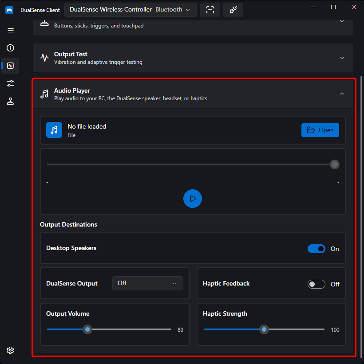Click the DualSense Client app logo
This screenshot has width=364, height=364.
pyautogui.click(x=9, y=10)
